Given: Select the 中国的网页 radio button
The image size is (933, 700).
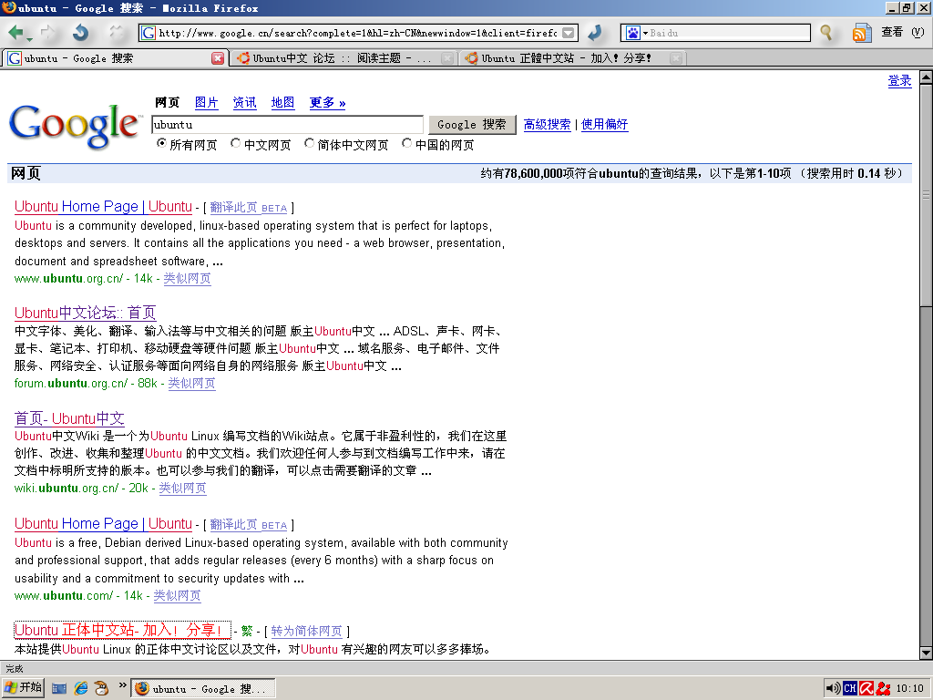Looking at the screenshot, I should (x=407, y=143).
